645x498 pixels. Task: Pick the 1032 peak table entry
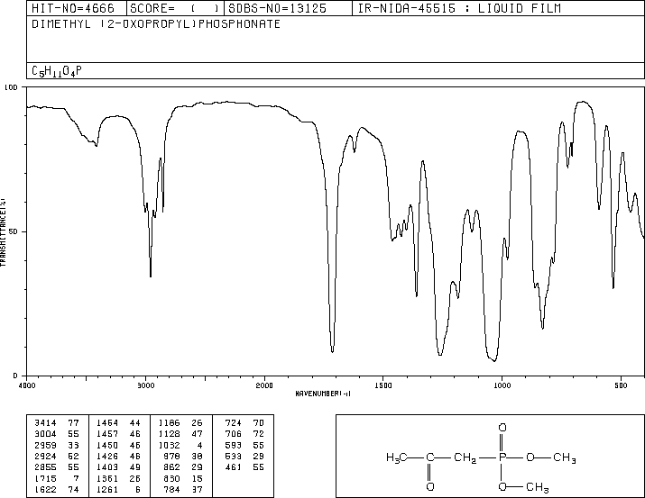pos(169,445)
